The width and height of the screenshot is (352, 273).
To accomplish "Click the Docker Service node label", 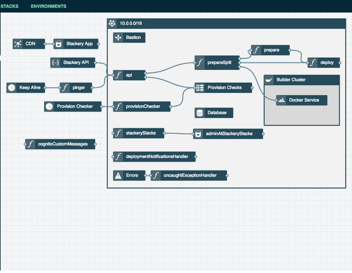I will pos(304,100).
